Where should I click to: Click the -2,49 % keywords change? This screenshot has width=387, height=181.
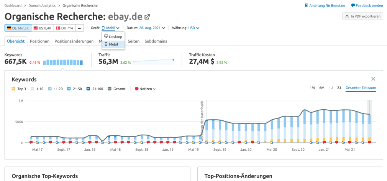[34, 63]
